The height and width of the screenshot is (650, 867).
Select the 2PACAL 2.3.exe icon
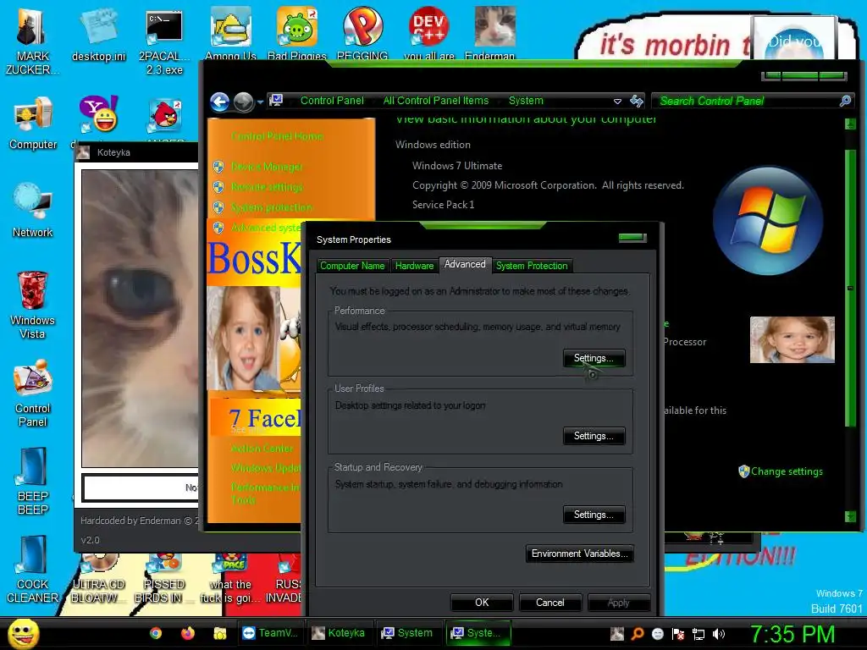pyautogui.click(x=164, y=41)
